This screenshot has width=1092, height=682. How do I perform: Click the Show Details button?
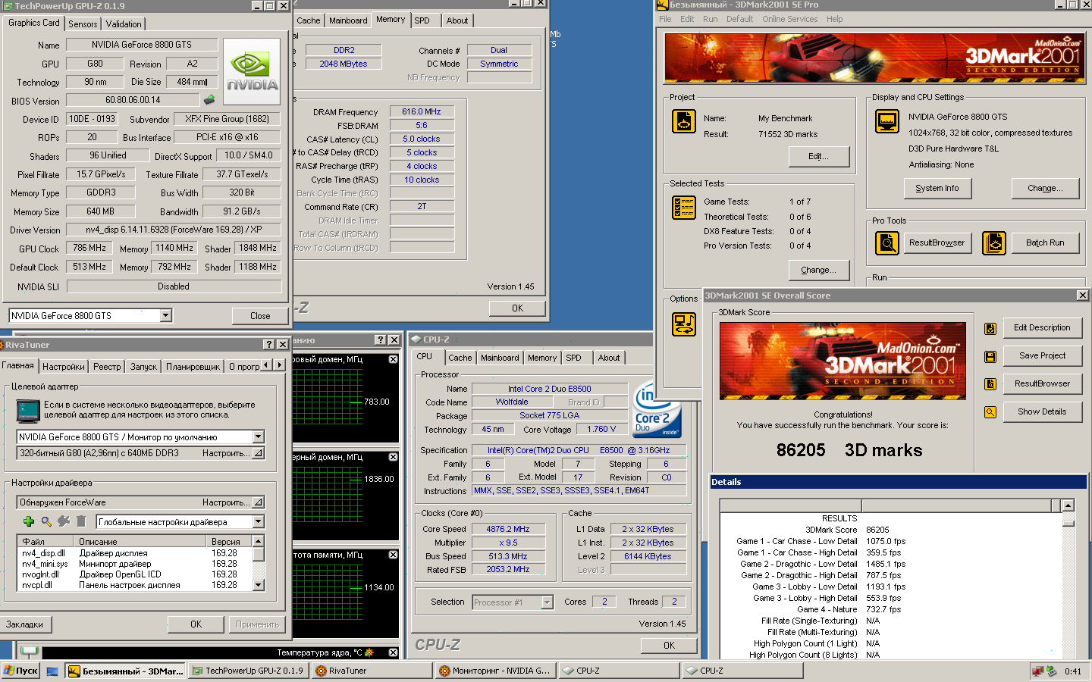pos(1042,411)
